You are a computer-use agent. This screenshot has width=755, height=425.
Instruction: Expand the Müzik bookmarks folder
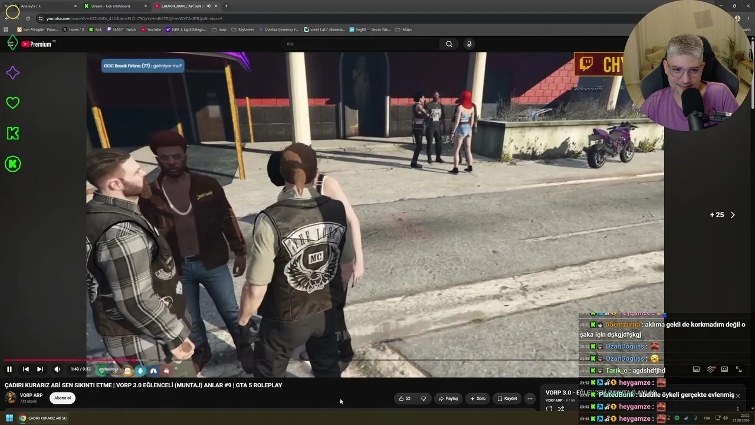pyautogui.click(x=403, y=30)
